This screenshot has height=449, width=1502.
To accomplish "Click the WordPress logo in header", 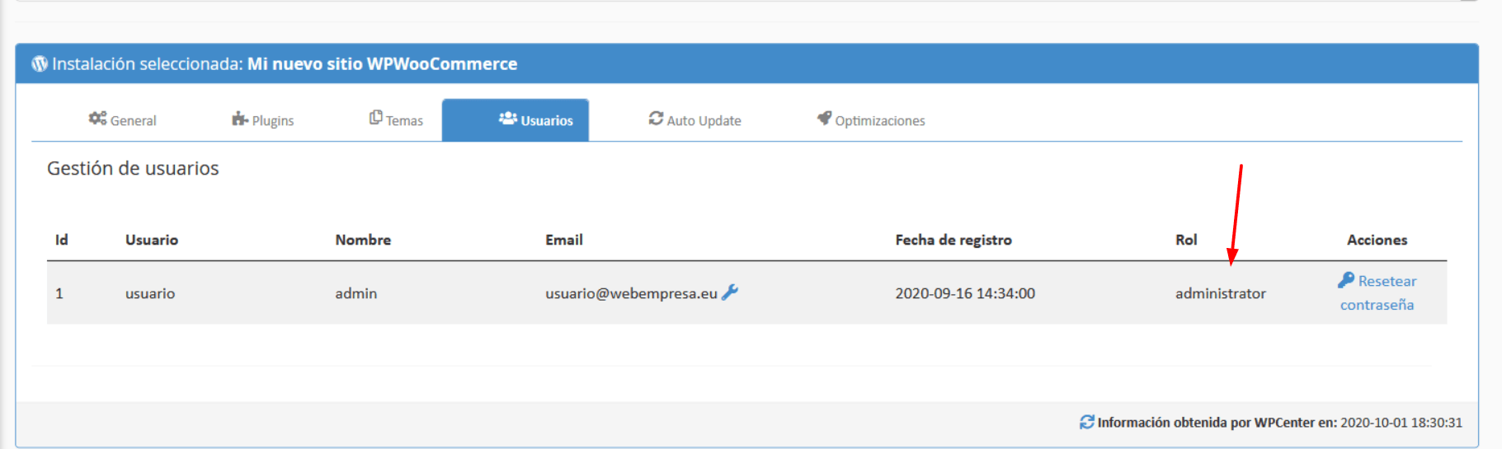I will pos(40,63).
